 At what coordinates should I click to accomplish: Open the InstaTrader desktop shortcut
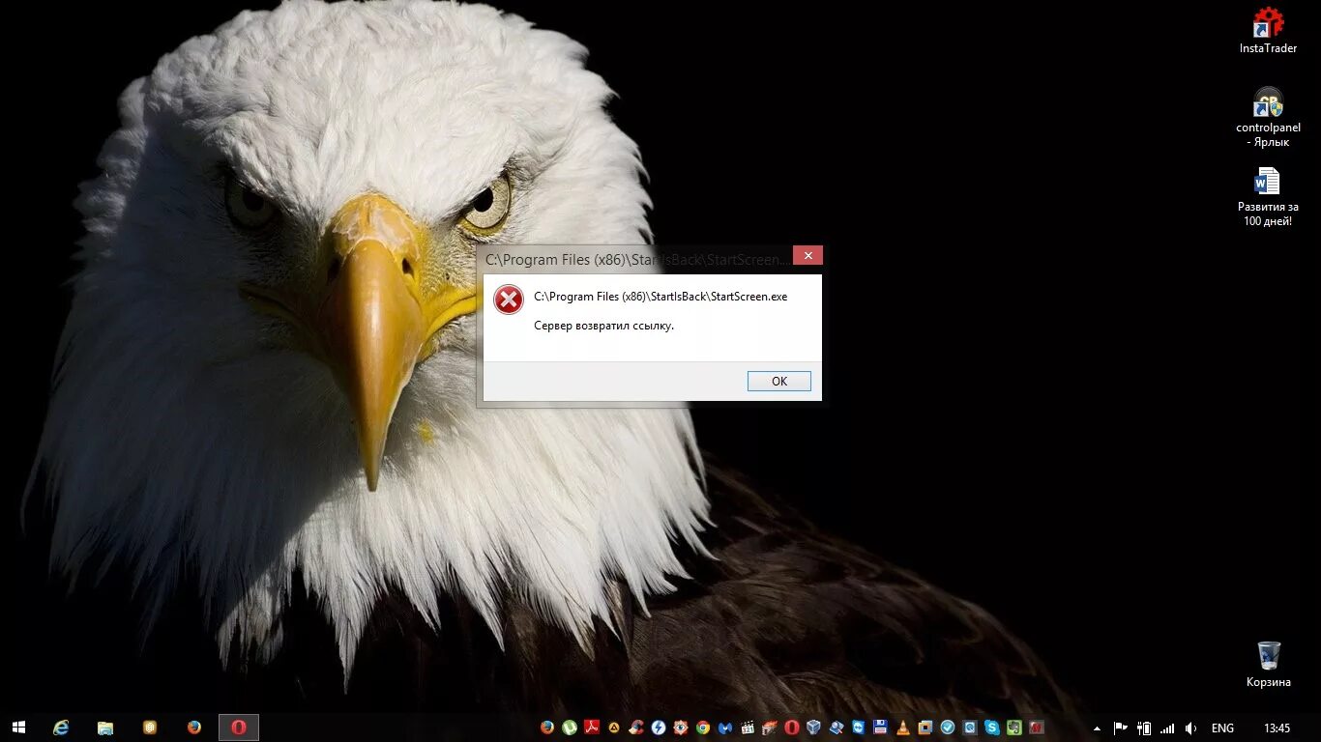coord(1268,31)
